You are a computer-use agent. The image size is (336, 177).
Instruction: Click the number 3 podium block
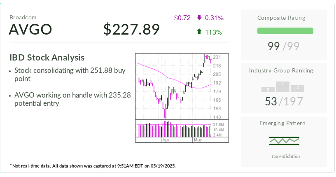click(x=268, y=90)
